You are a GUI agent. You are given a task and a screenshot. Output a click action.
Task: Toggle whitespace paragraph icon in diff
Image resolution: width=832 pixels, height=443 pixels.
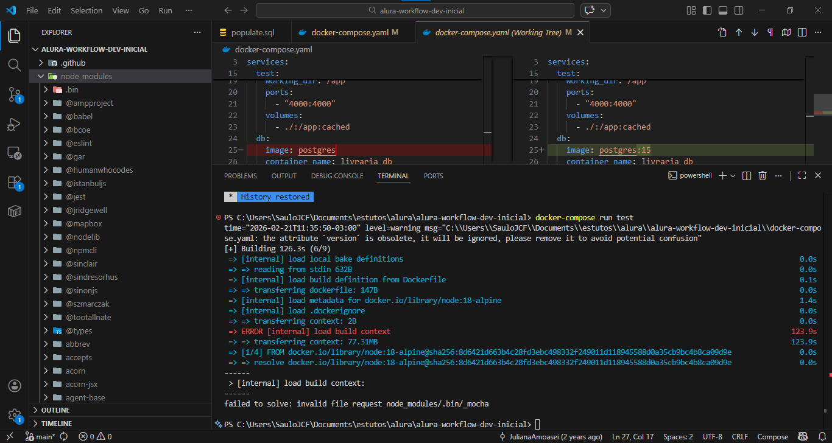(x=770, y=32)
